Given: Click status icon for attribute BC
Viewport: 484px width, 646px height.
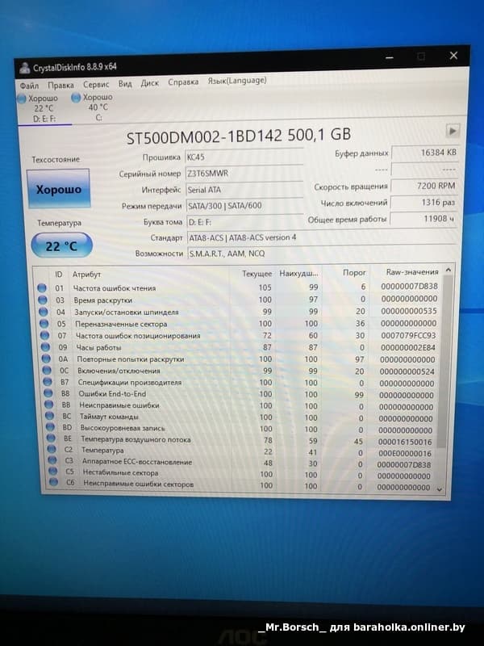Looking at the screenshot, I should point(50,416).
